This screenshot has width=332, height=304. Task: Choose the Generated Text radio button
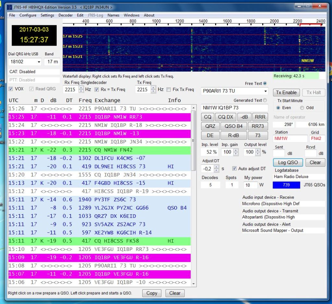(265, 100)
